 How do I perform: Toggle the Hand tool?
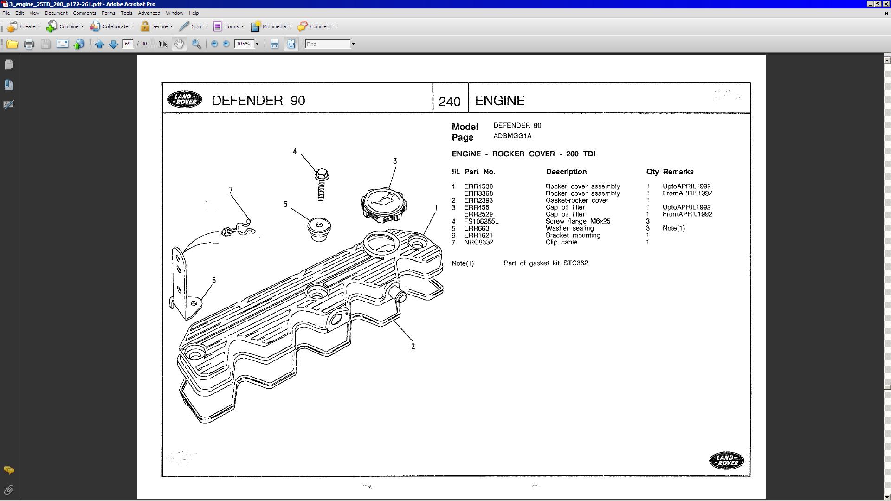[x=179, y=44]
